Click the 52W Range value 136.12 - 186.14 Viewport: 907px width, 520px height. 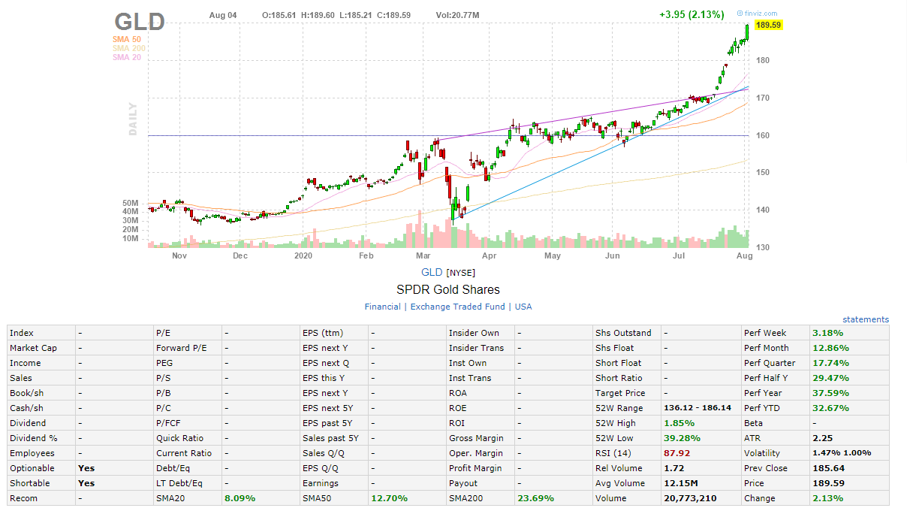(697, 408)
